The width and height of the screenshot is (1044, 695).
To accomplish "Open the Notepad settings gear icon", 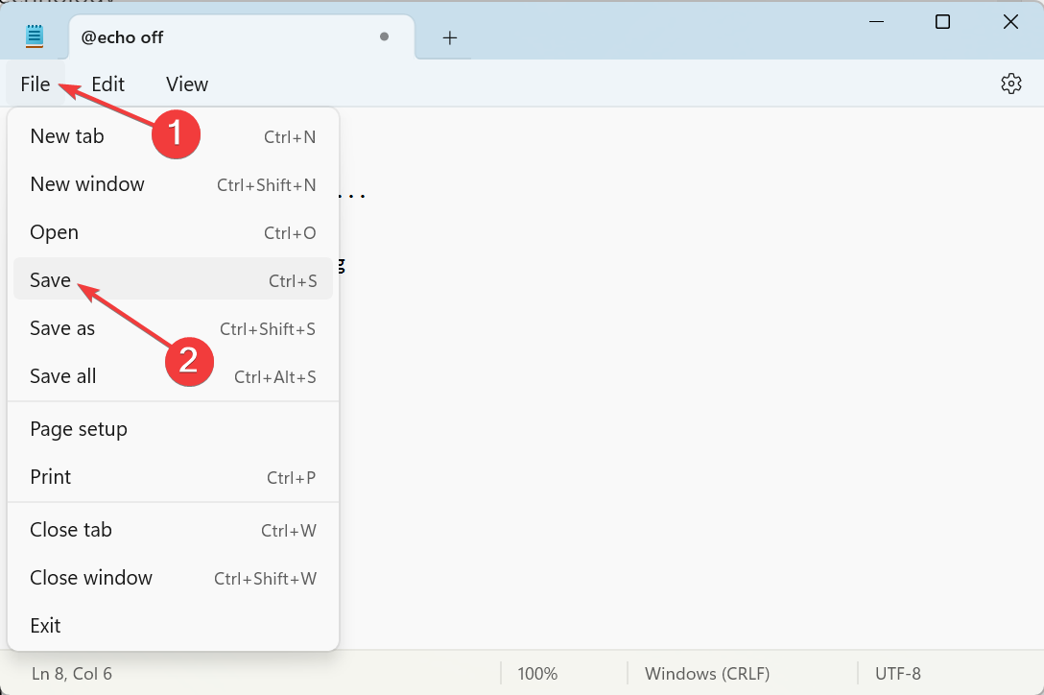I will (1010, 84).
